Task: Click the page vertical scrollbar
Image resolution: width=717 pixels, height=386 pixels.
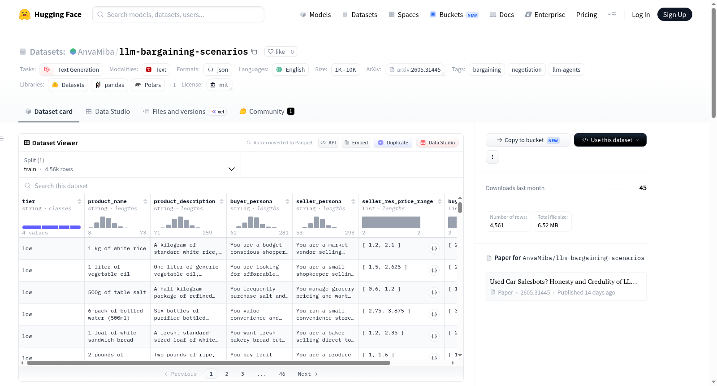Action: click(713, 63)
